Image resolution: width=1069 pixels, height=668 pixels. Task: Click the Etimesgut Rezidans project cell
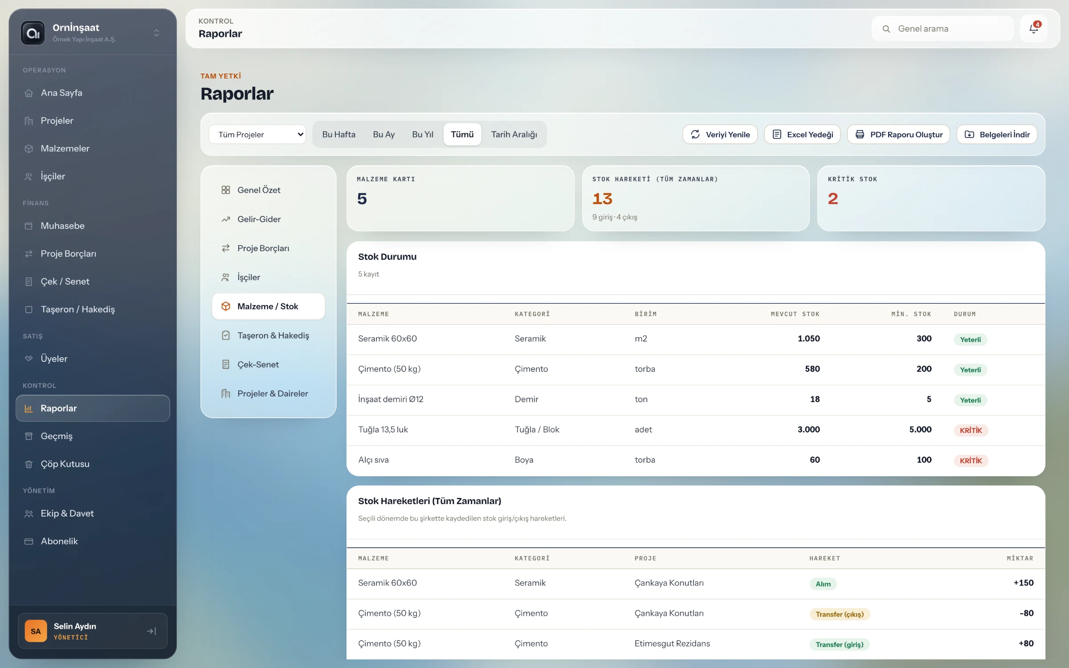672,644
